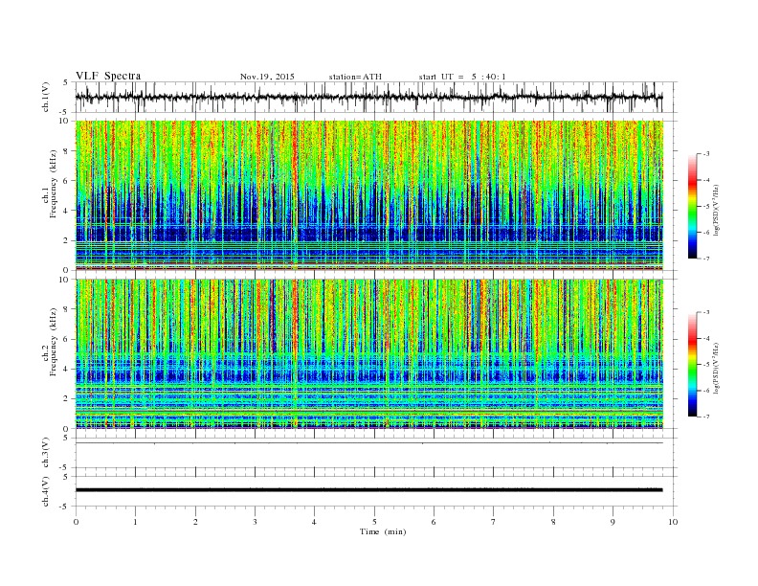Image resolution: width=758 pixels, height=586 pixels.
Task: Click time axis tick label "7"
Action: [x=494, y=522]
